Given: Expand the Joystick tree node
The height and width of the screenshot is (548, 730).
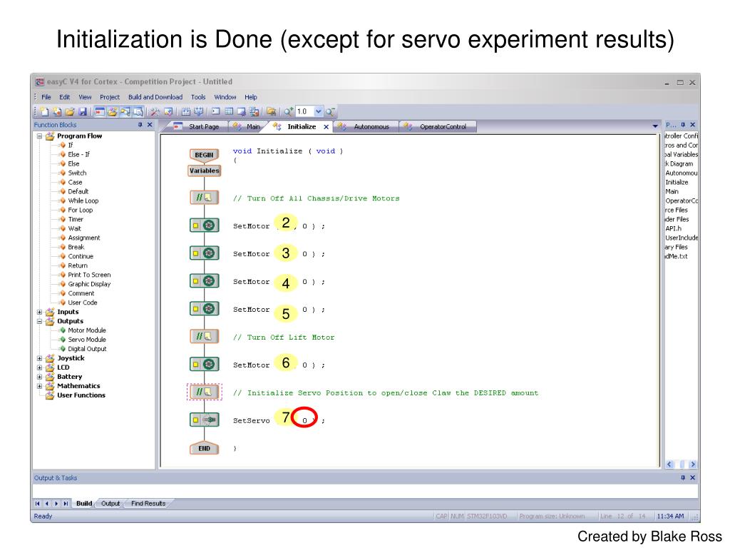Looking at the screenshot, I should pos(40,358).
